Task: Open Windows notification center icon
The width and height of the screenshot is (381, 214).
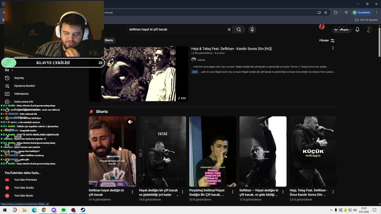Action: pos(374,210)
